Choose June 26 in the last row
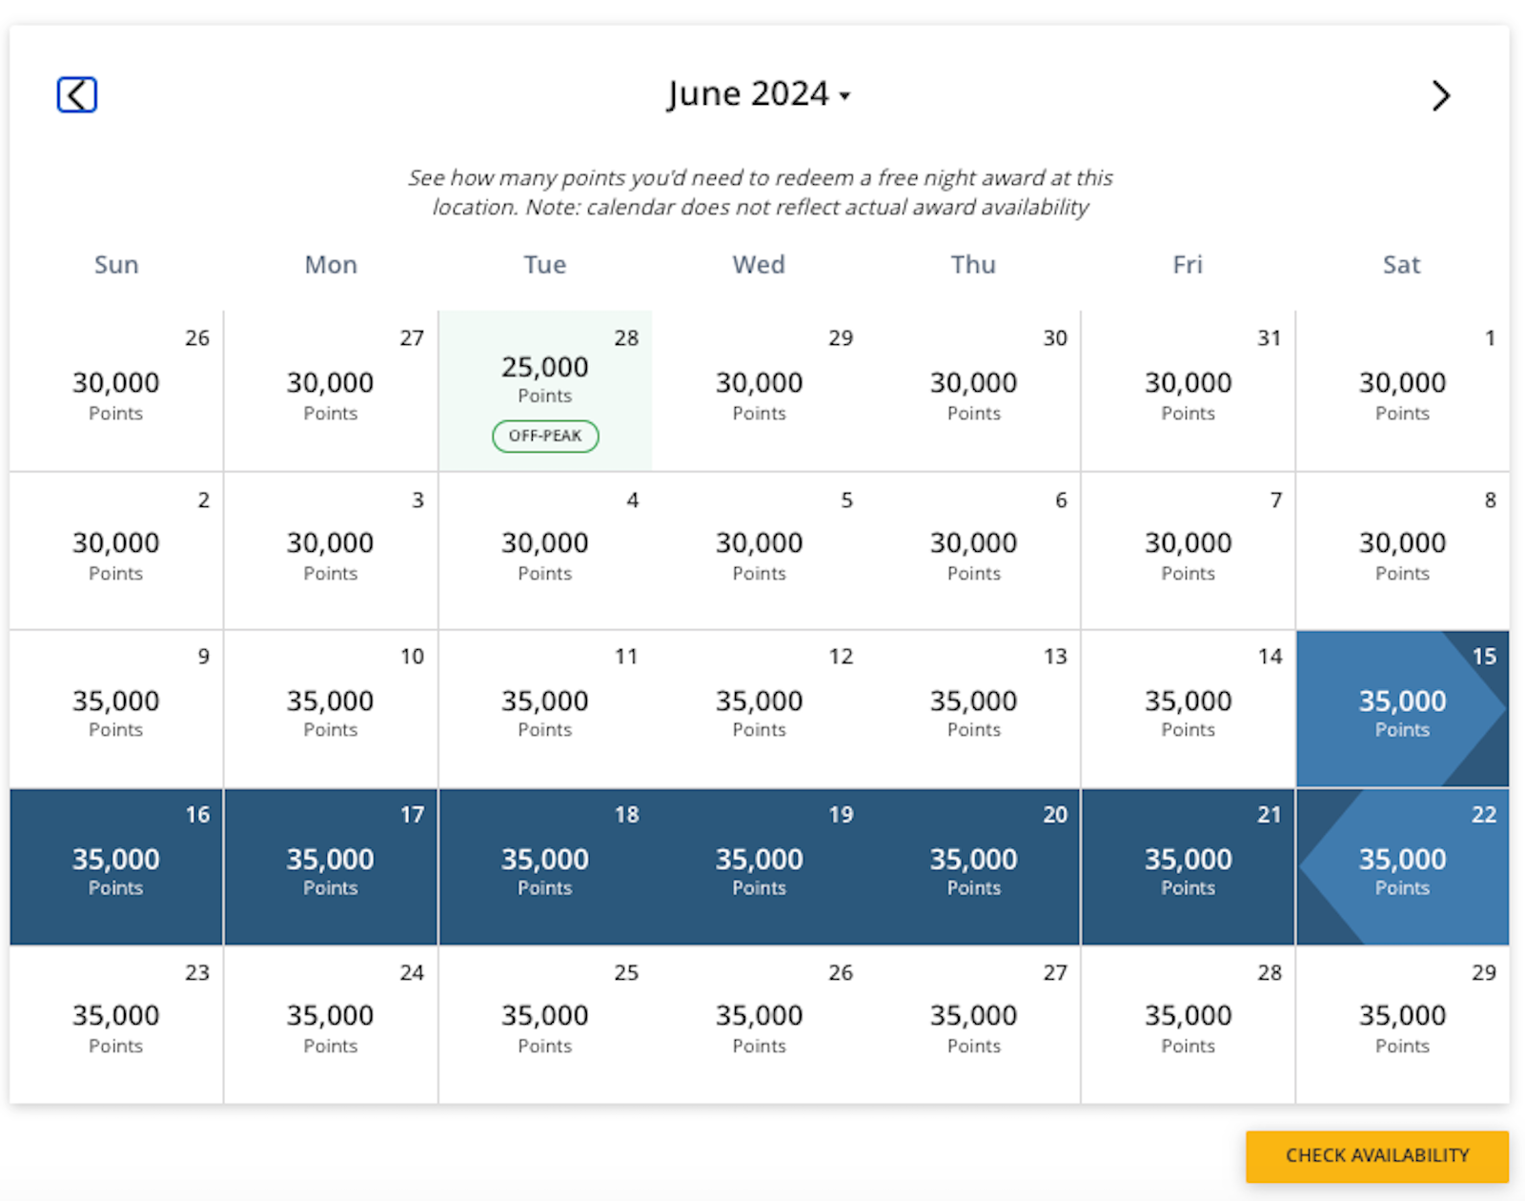This screenshot has width=1525, height=1201. point(760,1025)
